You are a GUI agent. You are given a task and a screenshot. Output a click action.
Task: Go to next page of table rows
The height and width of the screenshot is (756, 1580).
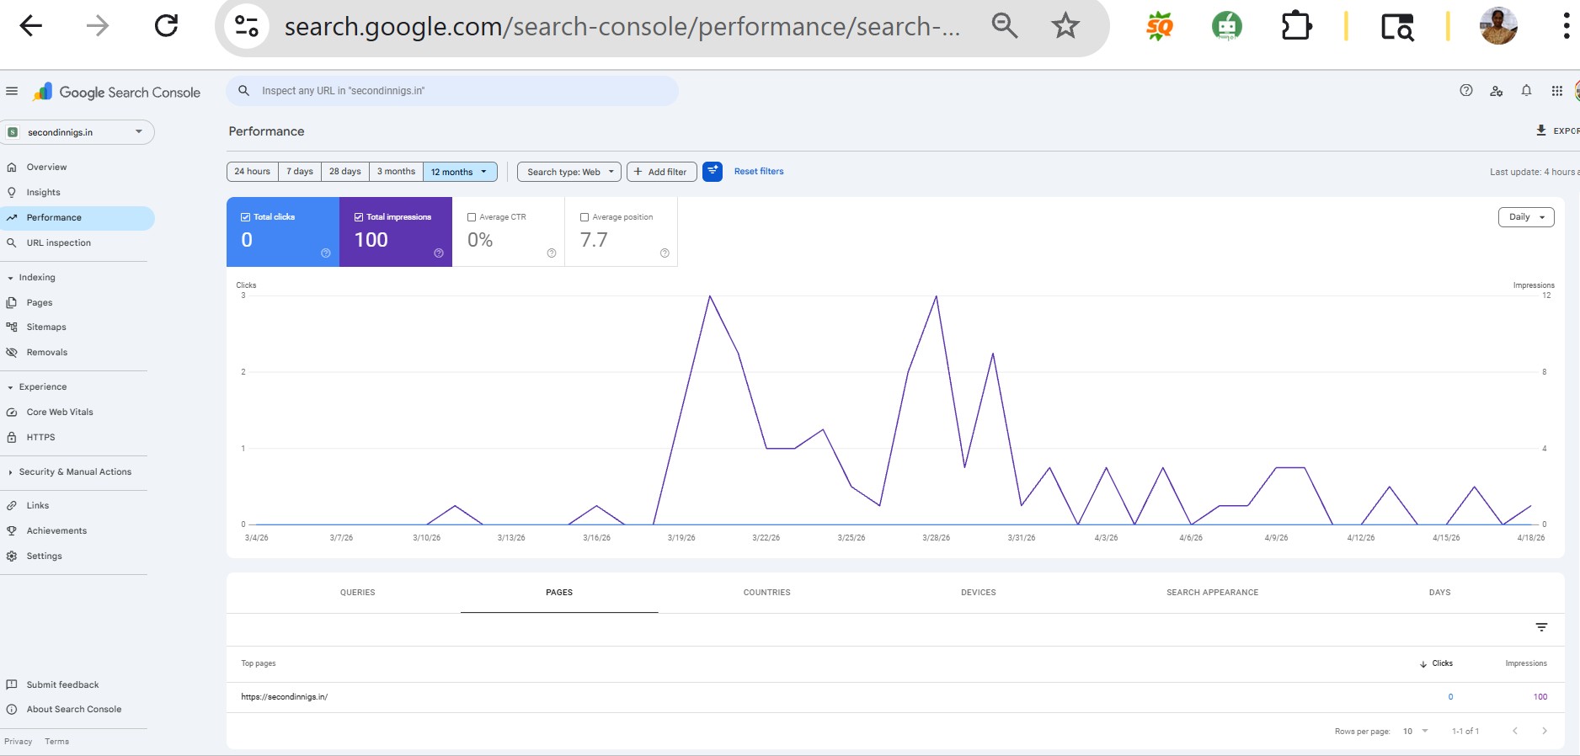click(1545, 731)
